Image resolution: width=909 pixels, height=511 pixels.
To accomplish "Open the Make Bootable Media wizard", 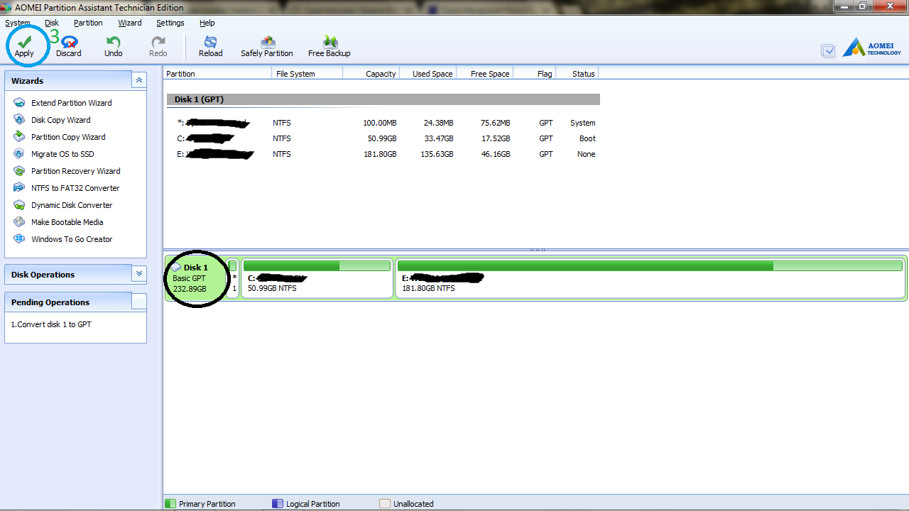I will [67, 222].
